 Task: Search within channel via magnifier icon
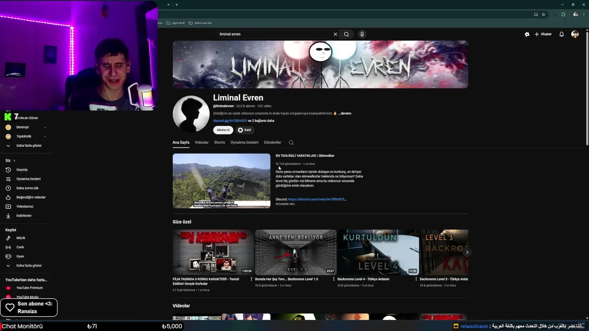[x=291, y=143]
